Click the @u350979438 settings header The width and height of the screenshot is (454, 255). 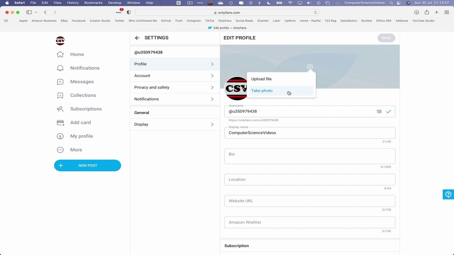tap(148, 52)
